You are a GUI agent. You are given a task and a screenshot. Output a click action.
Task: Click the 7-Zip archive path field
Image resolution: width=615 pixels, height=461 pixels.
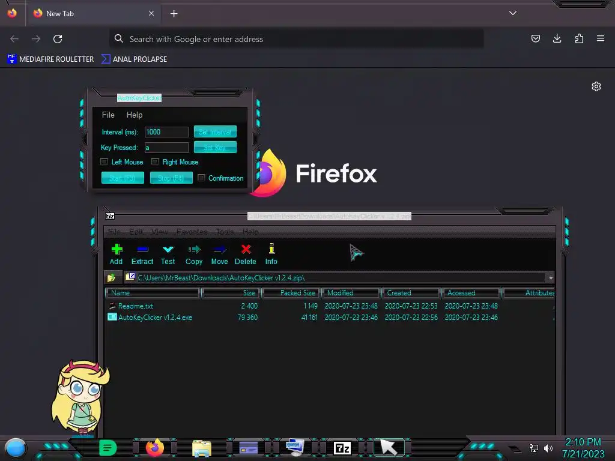coord(335,278)
